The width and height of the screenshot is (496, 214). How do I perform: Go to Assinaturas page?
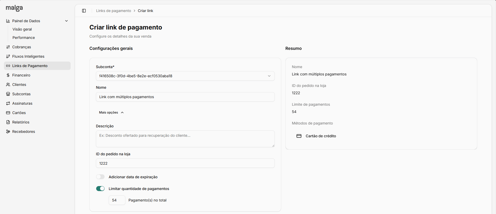pyautogui.click(x=37, y=103)
